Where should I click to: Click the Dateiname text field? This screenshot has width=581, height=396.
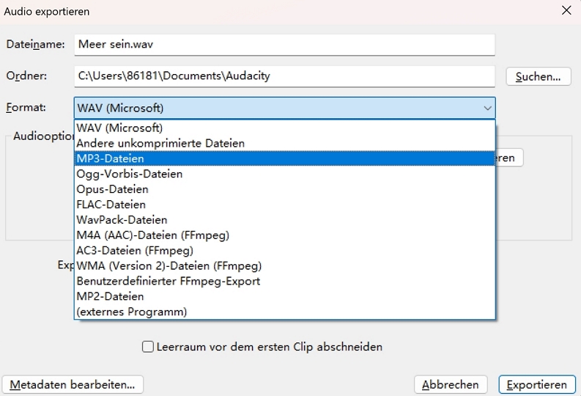click(284, 44)
